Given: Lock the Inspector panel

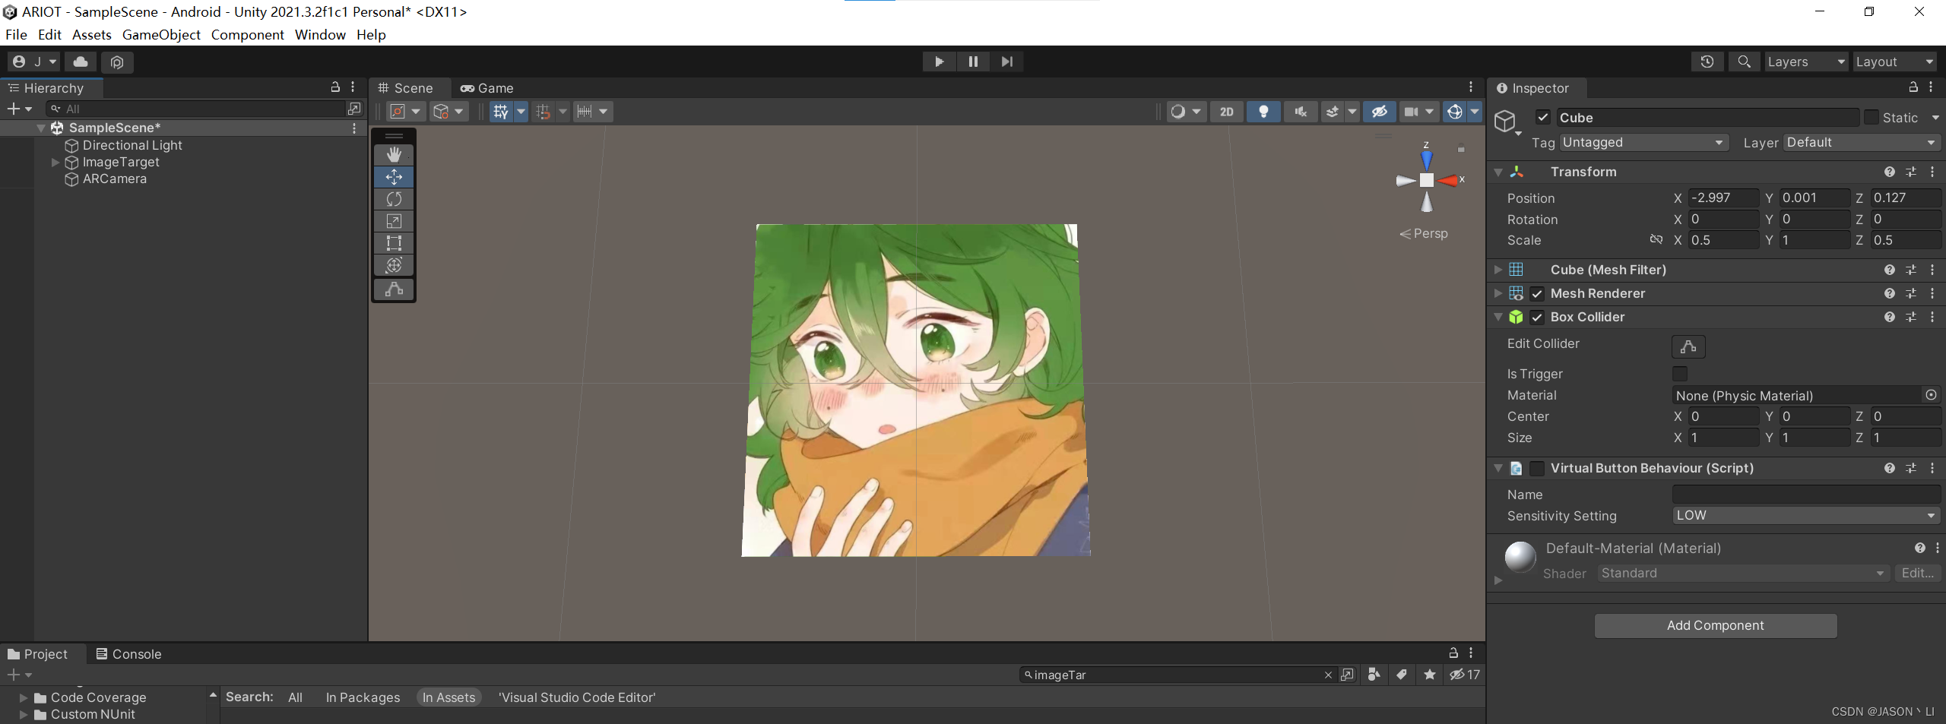Looking at the screenshot, I should (x=1913, y=87).
